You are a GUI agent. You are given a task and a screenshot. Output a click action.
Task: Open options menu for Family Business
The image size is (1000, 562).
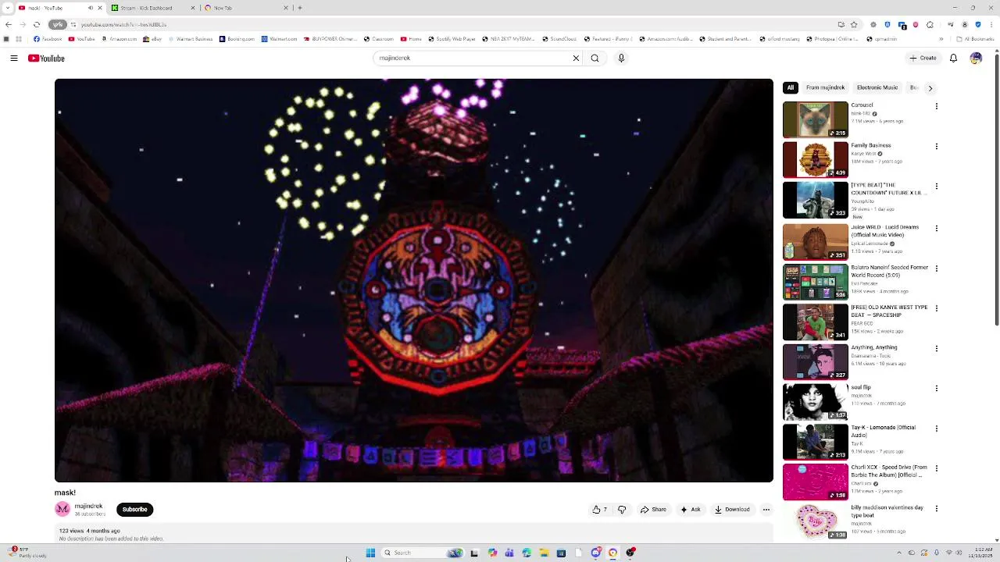pyautogui.click(x=936, y=146)
